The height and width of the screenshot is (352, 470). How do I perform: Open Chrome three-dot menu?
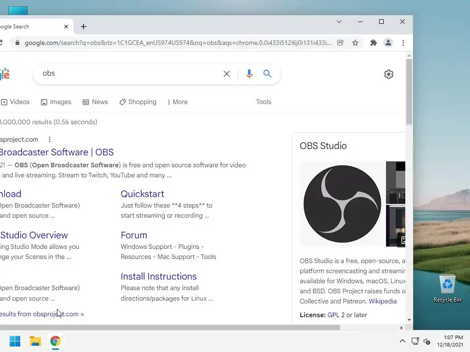pos(403,43)
